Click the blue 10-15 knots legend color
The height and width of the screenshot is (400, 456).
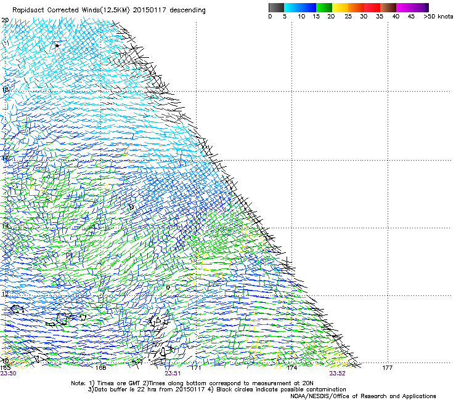pyautogui.click(x=308, y=7)
